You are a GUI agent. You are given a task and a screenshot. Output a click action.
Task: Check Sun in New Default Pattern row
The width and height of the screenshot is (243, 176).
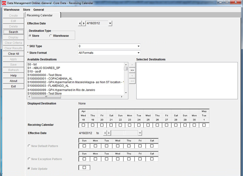pos(84,146)
